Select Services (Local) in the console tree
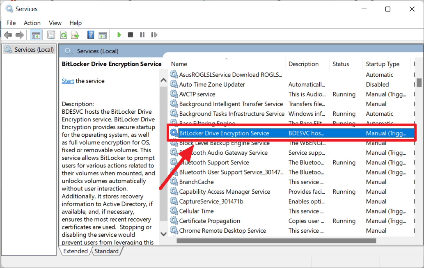Screen dimensions: 424x268 (30, 50)
